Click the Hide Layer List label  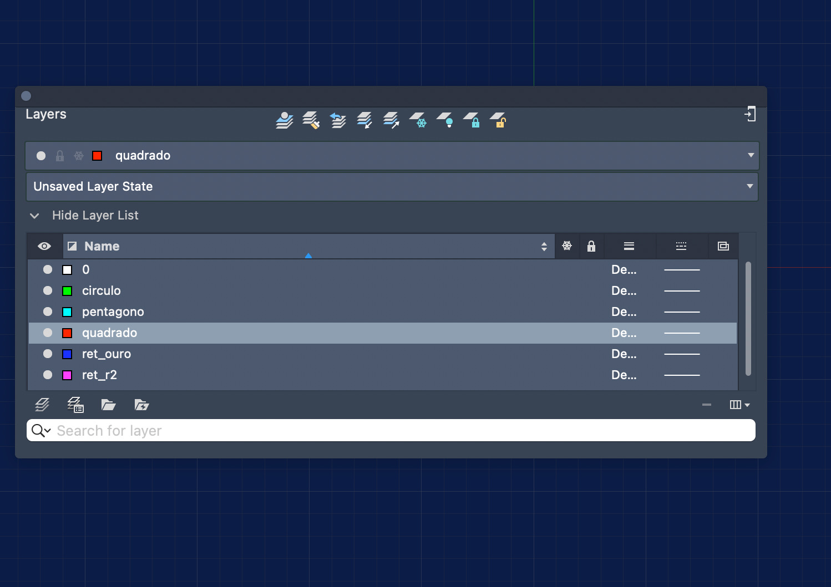tap(95, 215)
